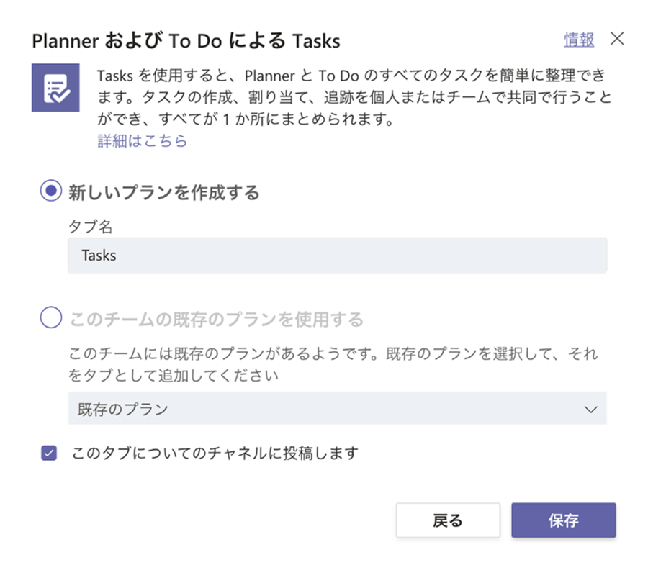Image resolution: width=648 pixels, height=573 pixels.
Task: Click the chevron arrow on the 既存のプラン dropdown
Action: click(x=591, y=410)
